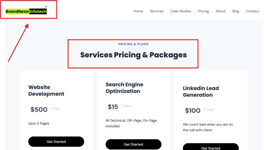Image resolution: width=264 pixels, height=150 pixels.
Task: Click the $100 per lead price
Action: click(x=193, y=111)
